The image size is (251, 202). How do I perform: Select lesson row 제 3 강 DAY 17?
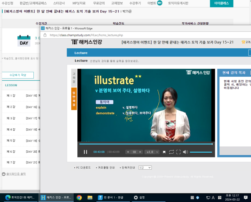pyautogui.click(x=21, y=118)
